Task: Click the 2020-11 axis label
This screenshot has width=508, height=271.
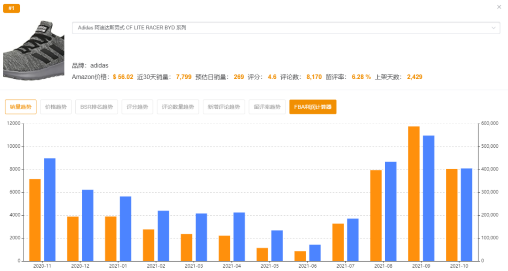Action: [42, 266]
